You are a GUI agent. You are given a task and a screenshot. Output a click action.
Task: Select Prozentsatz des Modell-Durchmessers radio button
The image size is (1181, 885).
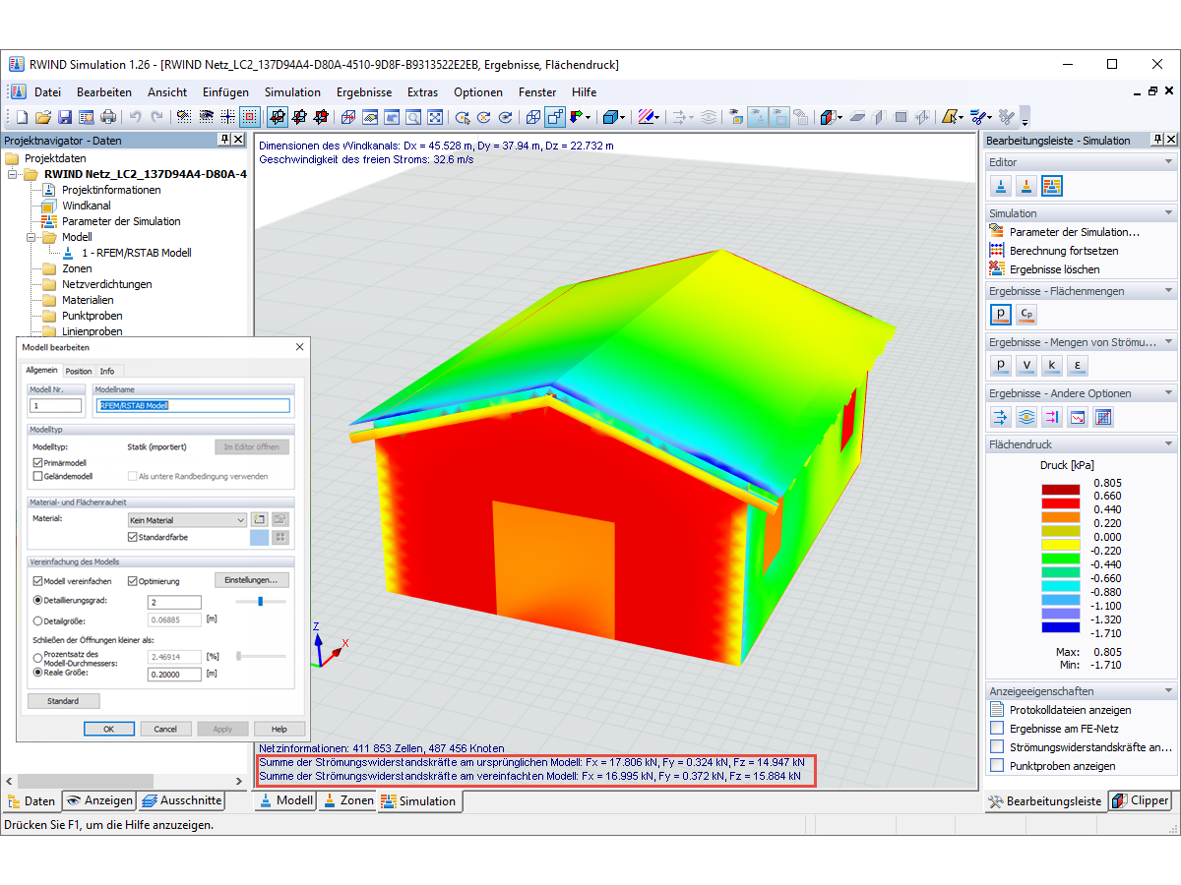tap(37, 656)
